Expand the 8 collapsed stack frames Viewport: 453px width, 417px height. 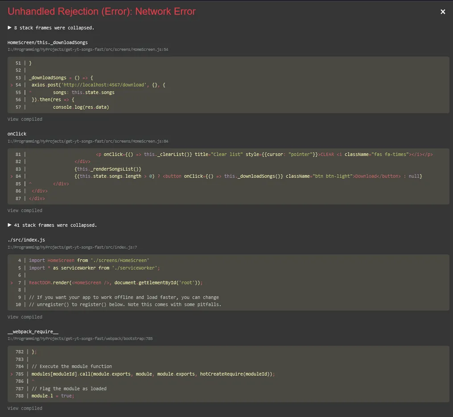[x=51, y=28]
